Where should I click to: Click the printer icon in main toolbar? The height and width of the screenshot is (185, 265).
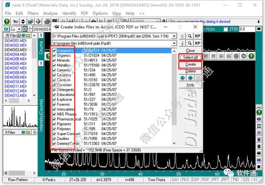[47, 21]
